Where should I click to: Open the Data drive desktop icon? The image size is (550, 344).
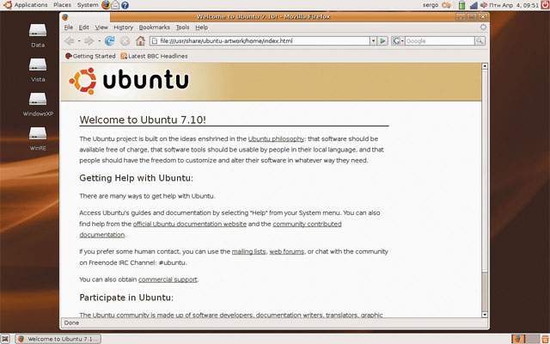click(38, 35)
